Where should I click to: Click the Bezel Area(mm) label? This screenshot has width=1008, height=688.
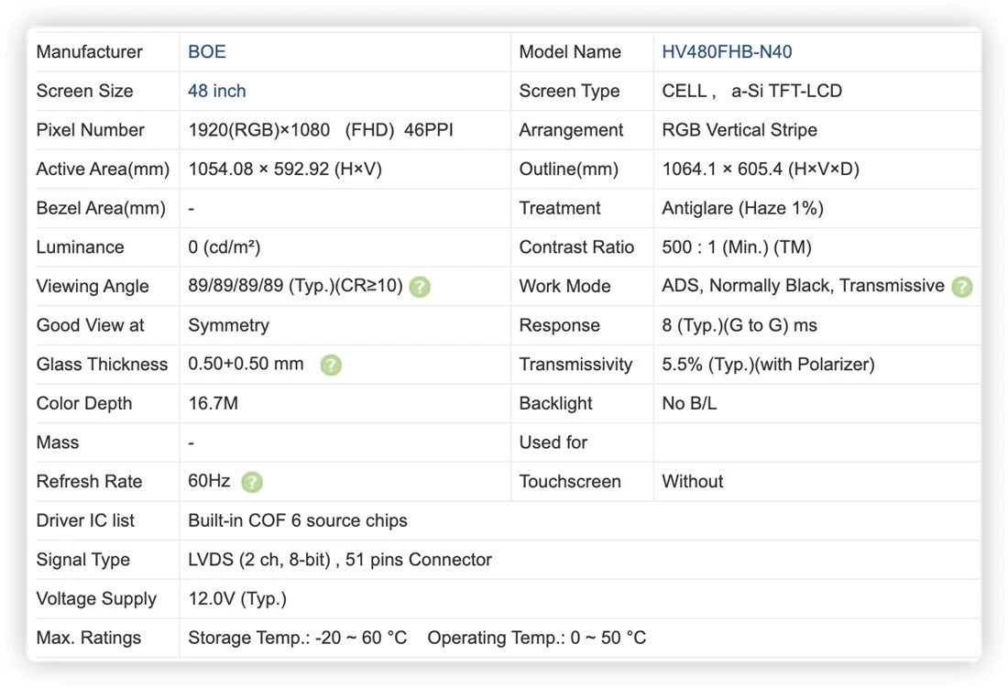[x=101, y=208]
